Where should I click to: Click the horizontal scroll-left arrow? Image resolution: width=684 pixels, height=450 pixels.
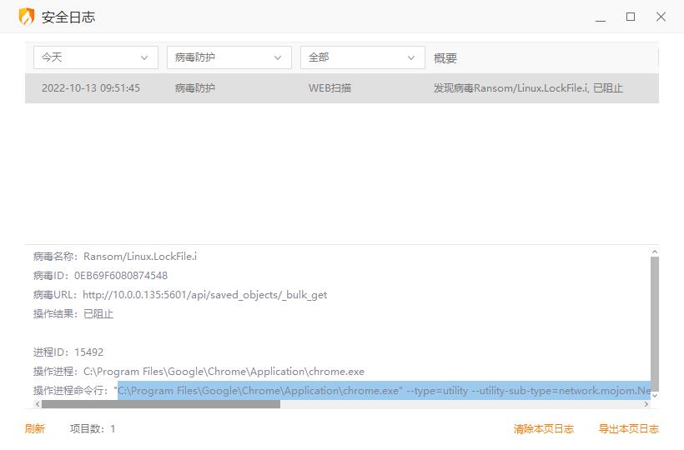coord(38,404)
